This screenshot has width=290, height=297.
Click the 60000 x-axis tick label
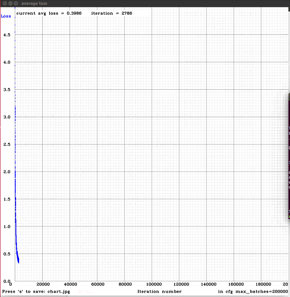tap(98, 284)
